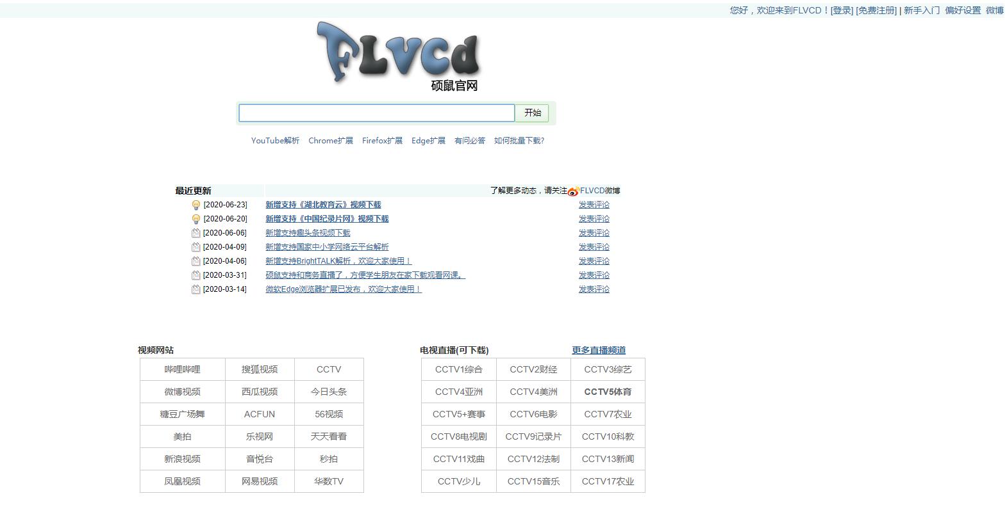The width and height of the screenshot is (1007, 528).
Task: Open CCTV13新闻 live channel
Action: pyautogui.click(x=608, y=459)
